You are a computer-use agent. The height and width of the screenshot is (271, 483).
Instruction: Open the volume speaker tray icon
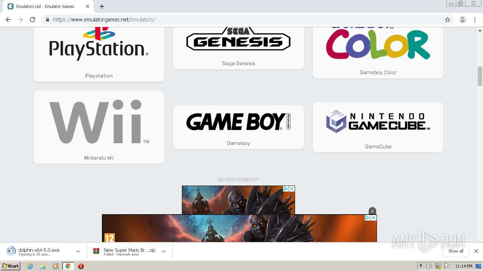[429, 266]
